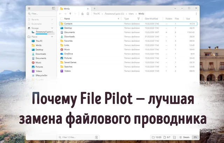Image resolution: width=224 pixels, height=143 pixels.
Task: Click the Локальный диск (C:) breadcrumb
Action: (114, 14)
